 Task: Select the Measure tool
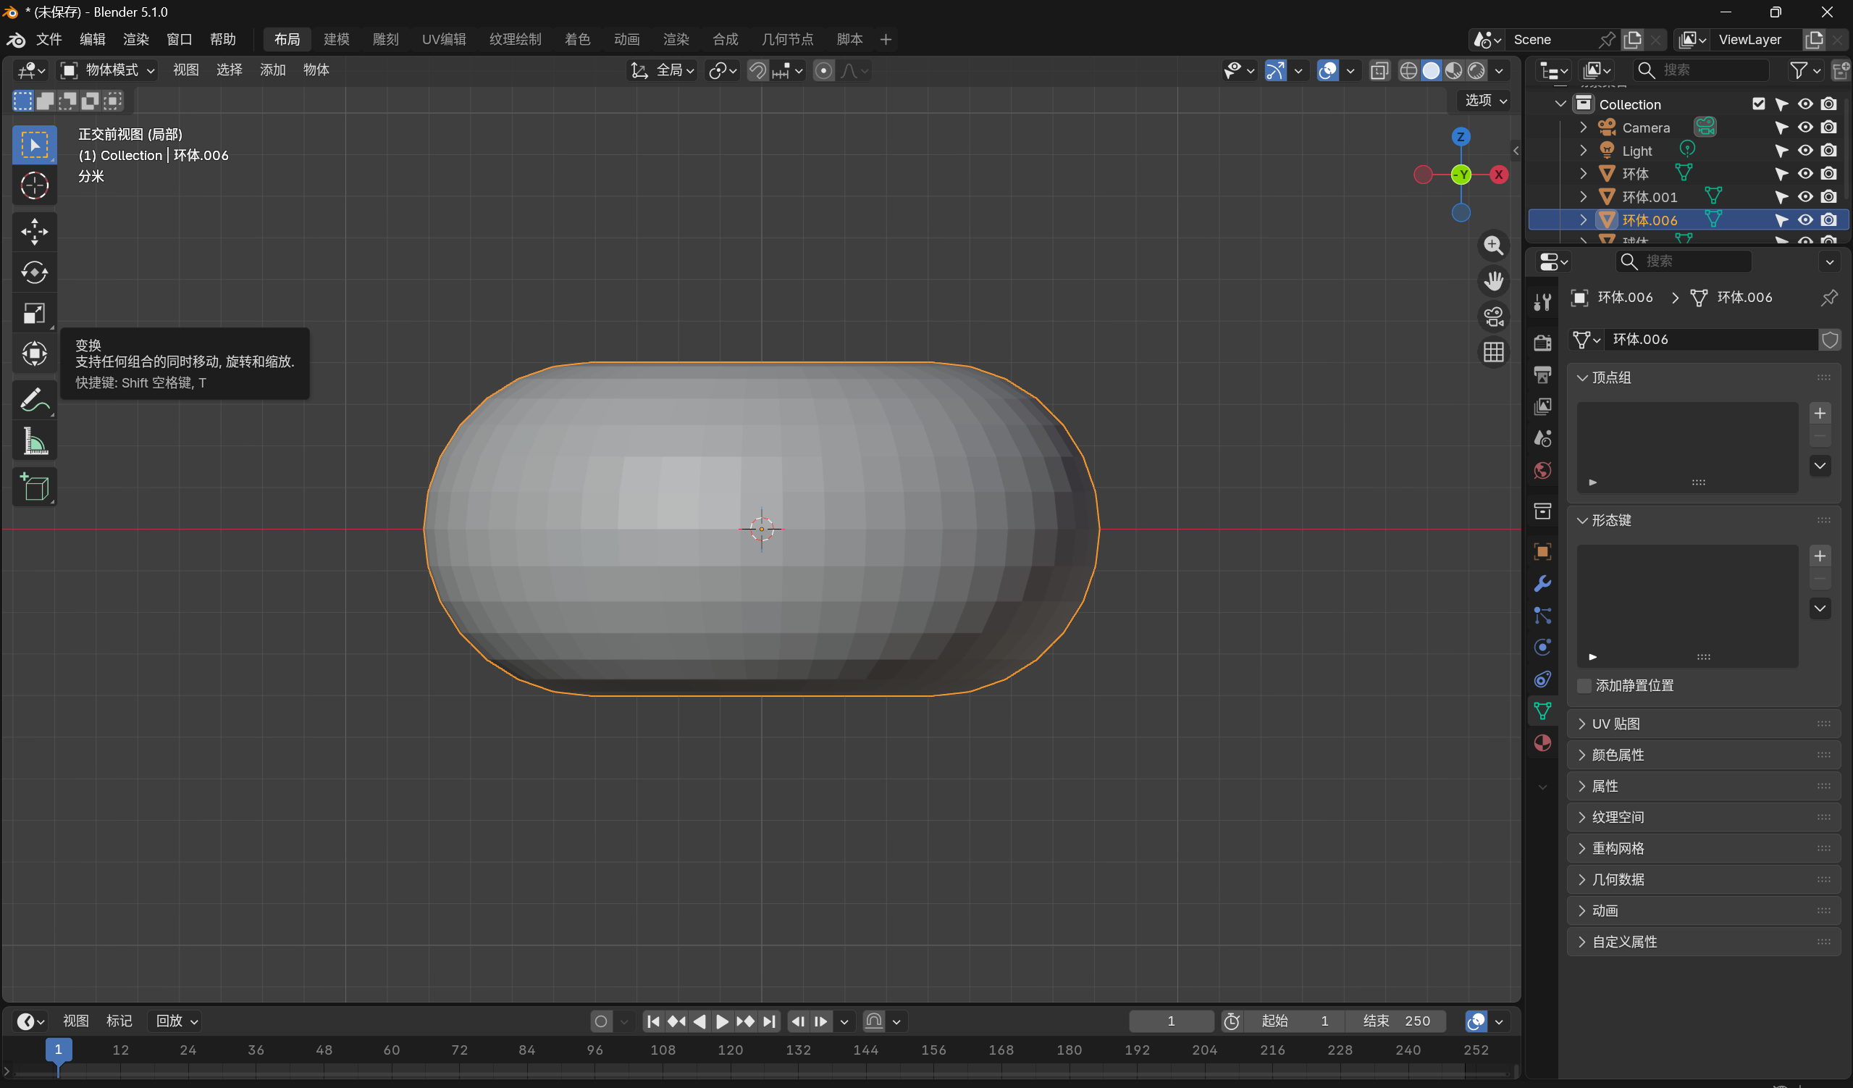34,442
